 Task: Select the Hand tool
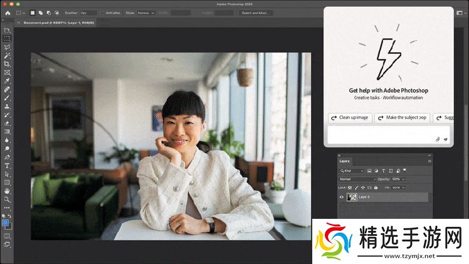[7, 191]
